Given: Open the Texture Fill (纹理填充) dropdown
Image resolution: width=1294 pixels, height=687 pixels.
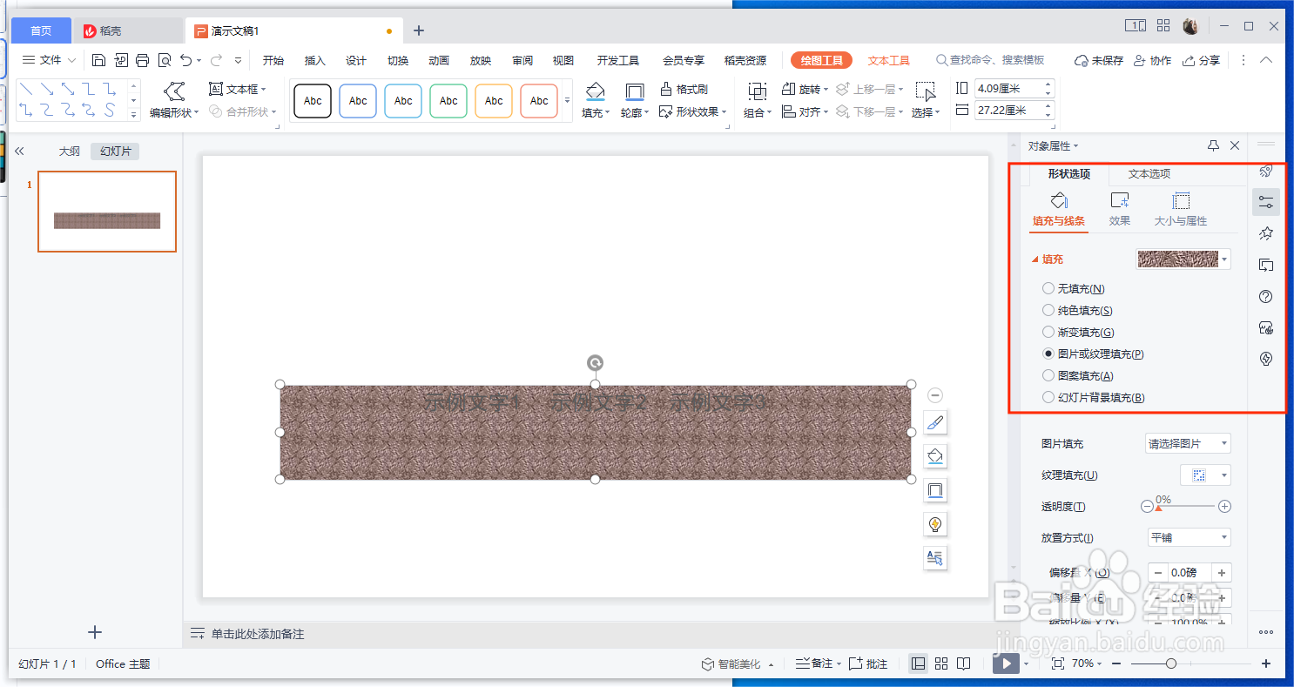Looking at the screenshot, I should (x=1205, y=475).
